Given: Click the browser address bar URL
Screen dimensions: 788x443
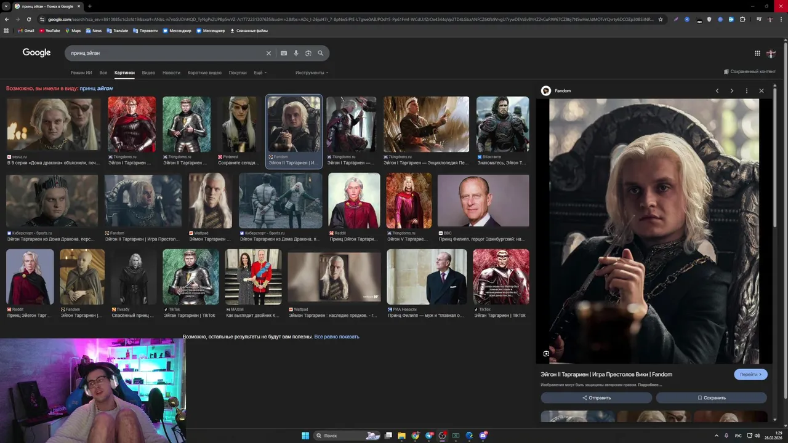Looking at the screenshot, I should pyautogui.click(x=350, y=19).
